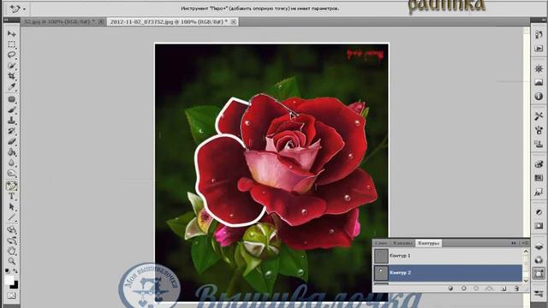Switch to the Channels panel tab

[402, 243]
